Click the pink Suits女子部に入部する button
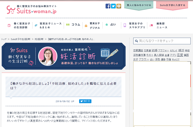193x127 pixels. point(172,5)
